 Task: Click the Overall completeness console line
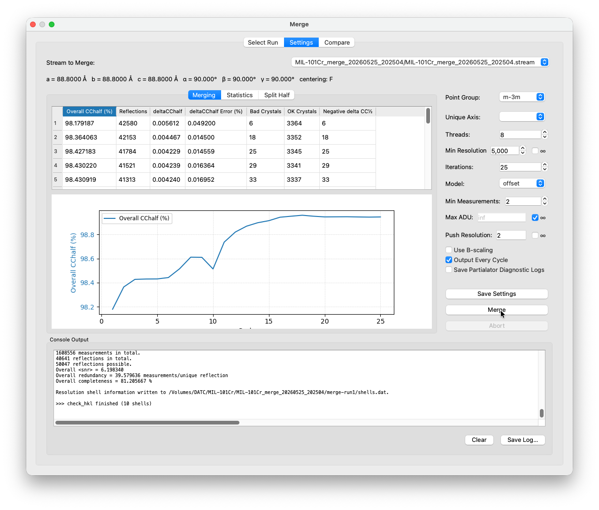[104, 381]
